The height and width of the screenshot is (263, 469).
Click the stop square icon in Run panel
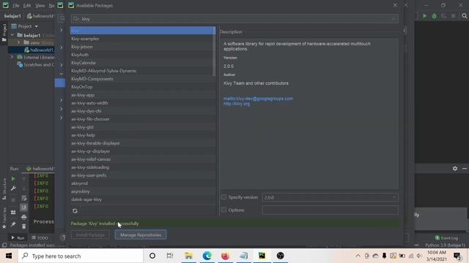(13, 200)
